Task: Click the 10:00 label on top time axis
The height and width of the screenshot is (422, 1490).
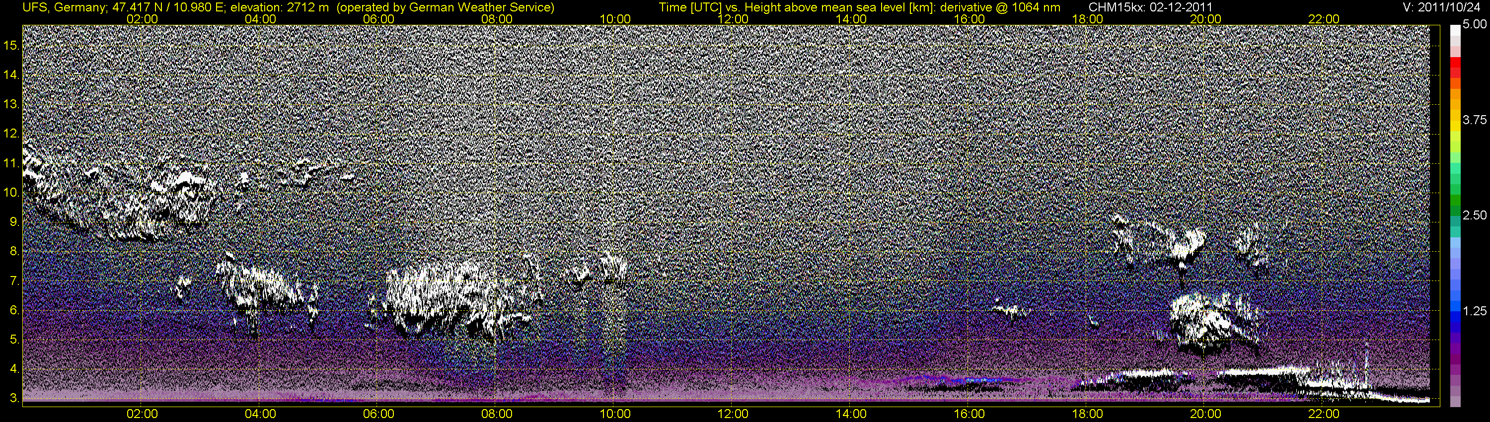Action: 615,19
